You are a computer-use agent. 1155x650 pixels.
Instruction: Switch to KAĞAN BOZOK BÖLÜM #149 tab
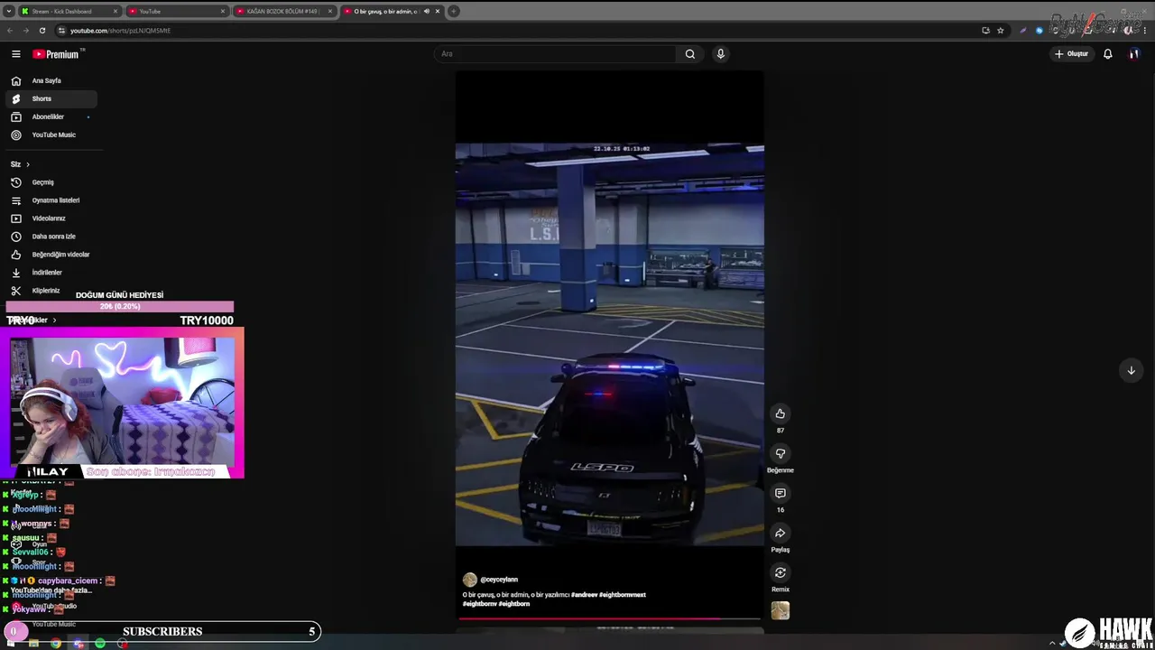tap(284, 12)
